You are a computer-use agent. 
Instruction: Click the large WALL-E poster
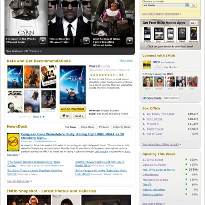point(72,85)
